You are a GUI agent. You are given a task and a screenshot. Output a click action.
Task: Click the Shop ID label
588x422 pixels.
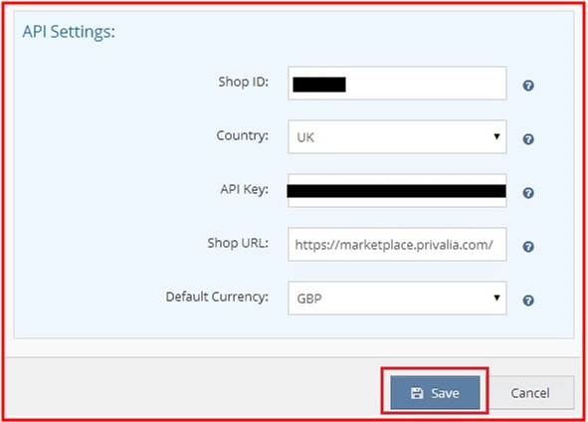coord(244,82)
